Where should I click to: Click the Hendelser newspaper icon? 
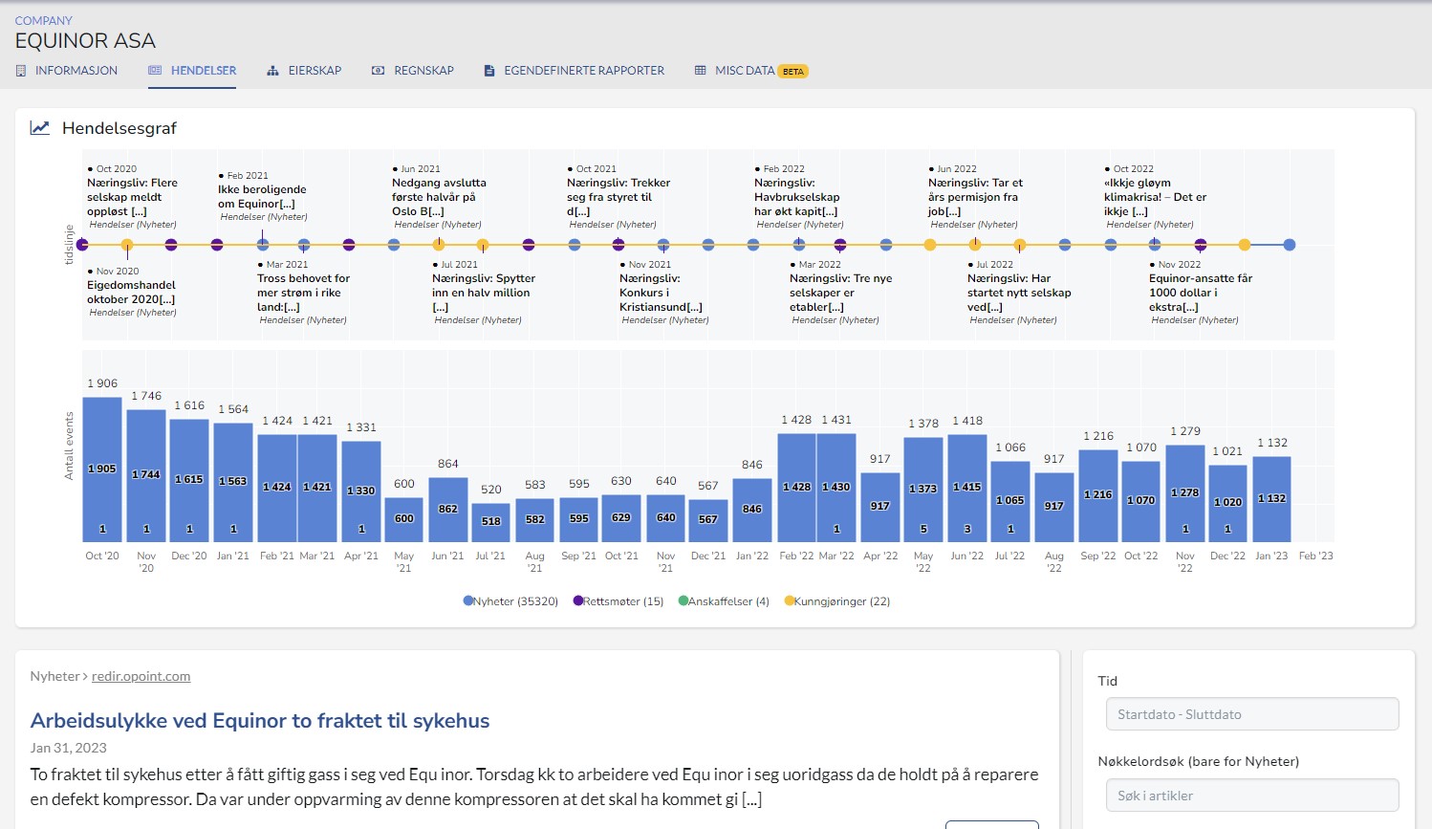(x=155, y=71)
